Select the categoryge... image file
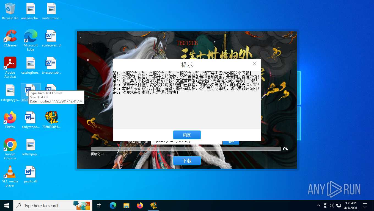Viewport: 374px width, 211px height. [x=10, y=93]
